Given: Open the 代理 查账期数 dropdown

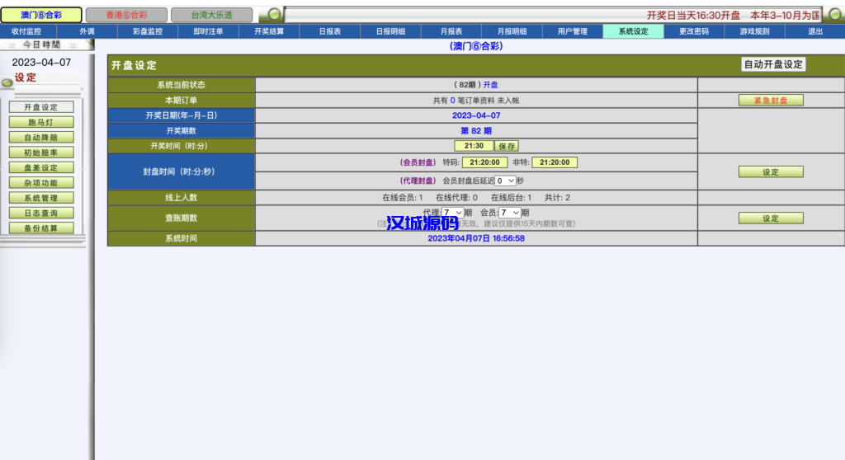Looking at the screenshot, I should point(453,213).
